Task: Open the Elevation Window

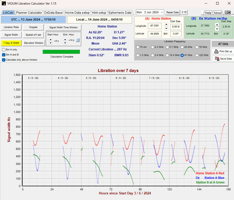Action: pos(34,43)
